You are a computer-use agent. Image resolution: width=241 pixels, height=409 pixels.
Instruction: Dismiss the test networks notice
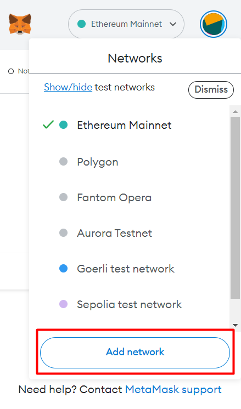[211, 90]
